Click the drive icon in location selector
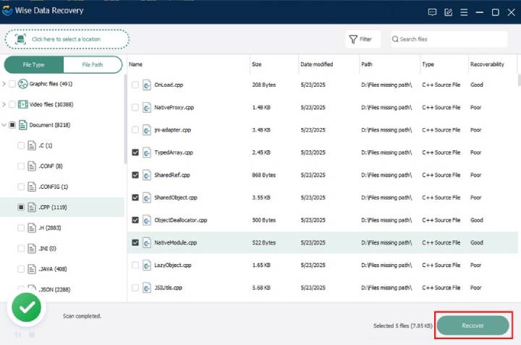The image size is (521, 345). coord(20,39)
